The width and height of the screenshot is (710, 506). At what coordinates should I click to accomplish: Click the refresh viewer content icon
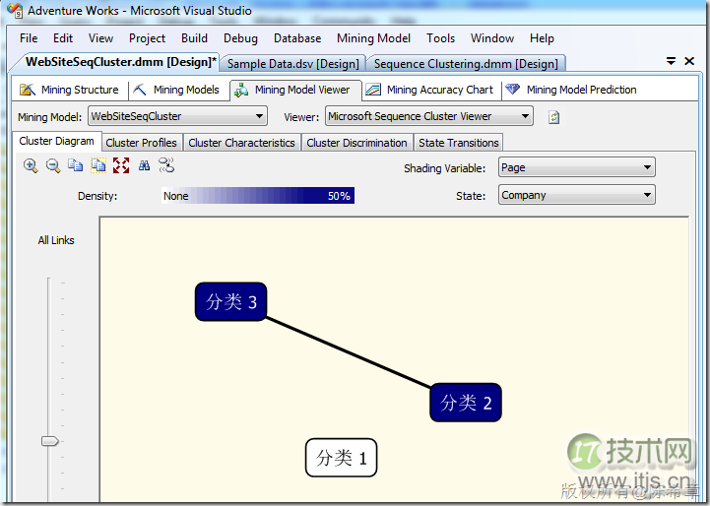click(554, 117)
